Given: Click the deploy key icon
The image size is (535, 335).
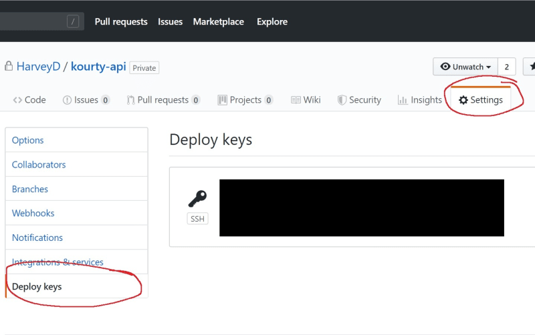Looking at the screenshot, I should (197, 198).
